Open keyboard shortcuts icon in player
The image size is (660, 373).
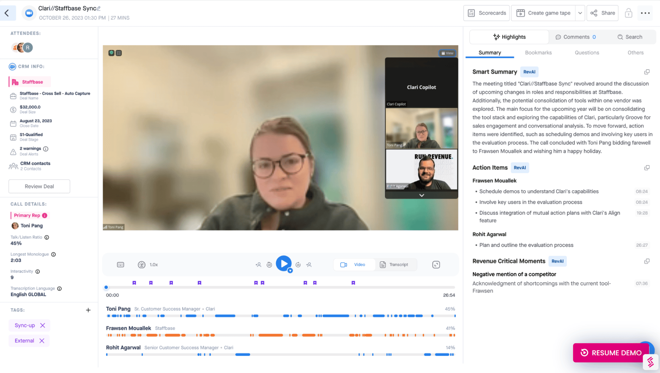click(x=121, y=265)
